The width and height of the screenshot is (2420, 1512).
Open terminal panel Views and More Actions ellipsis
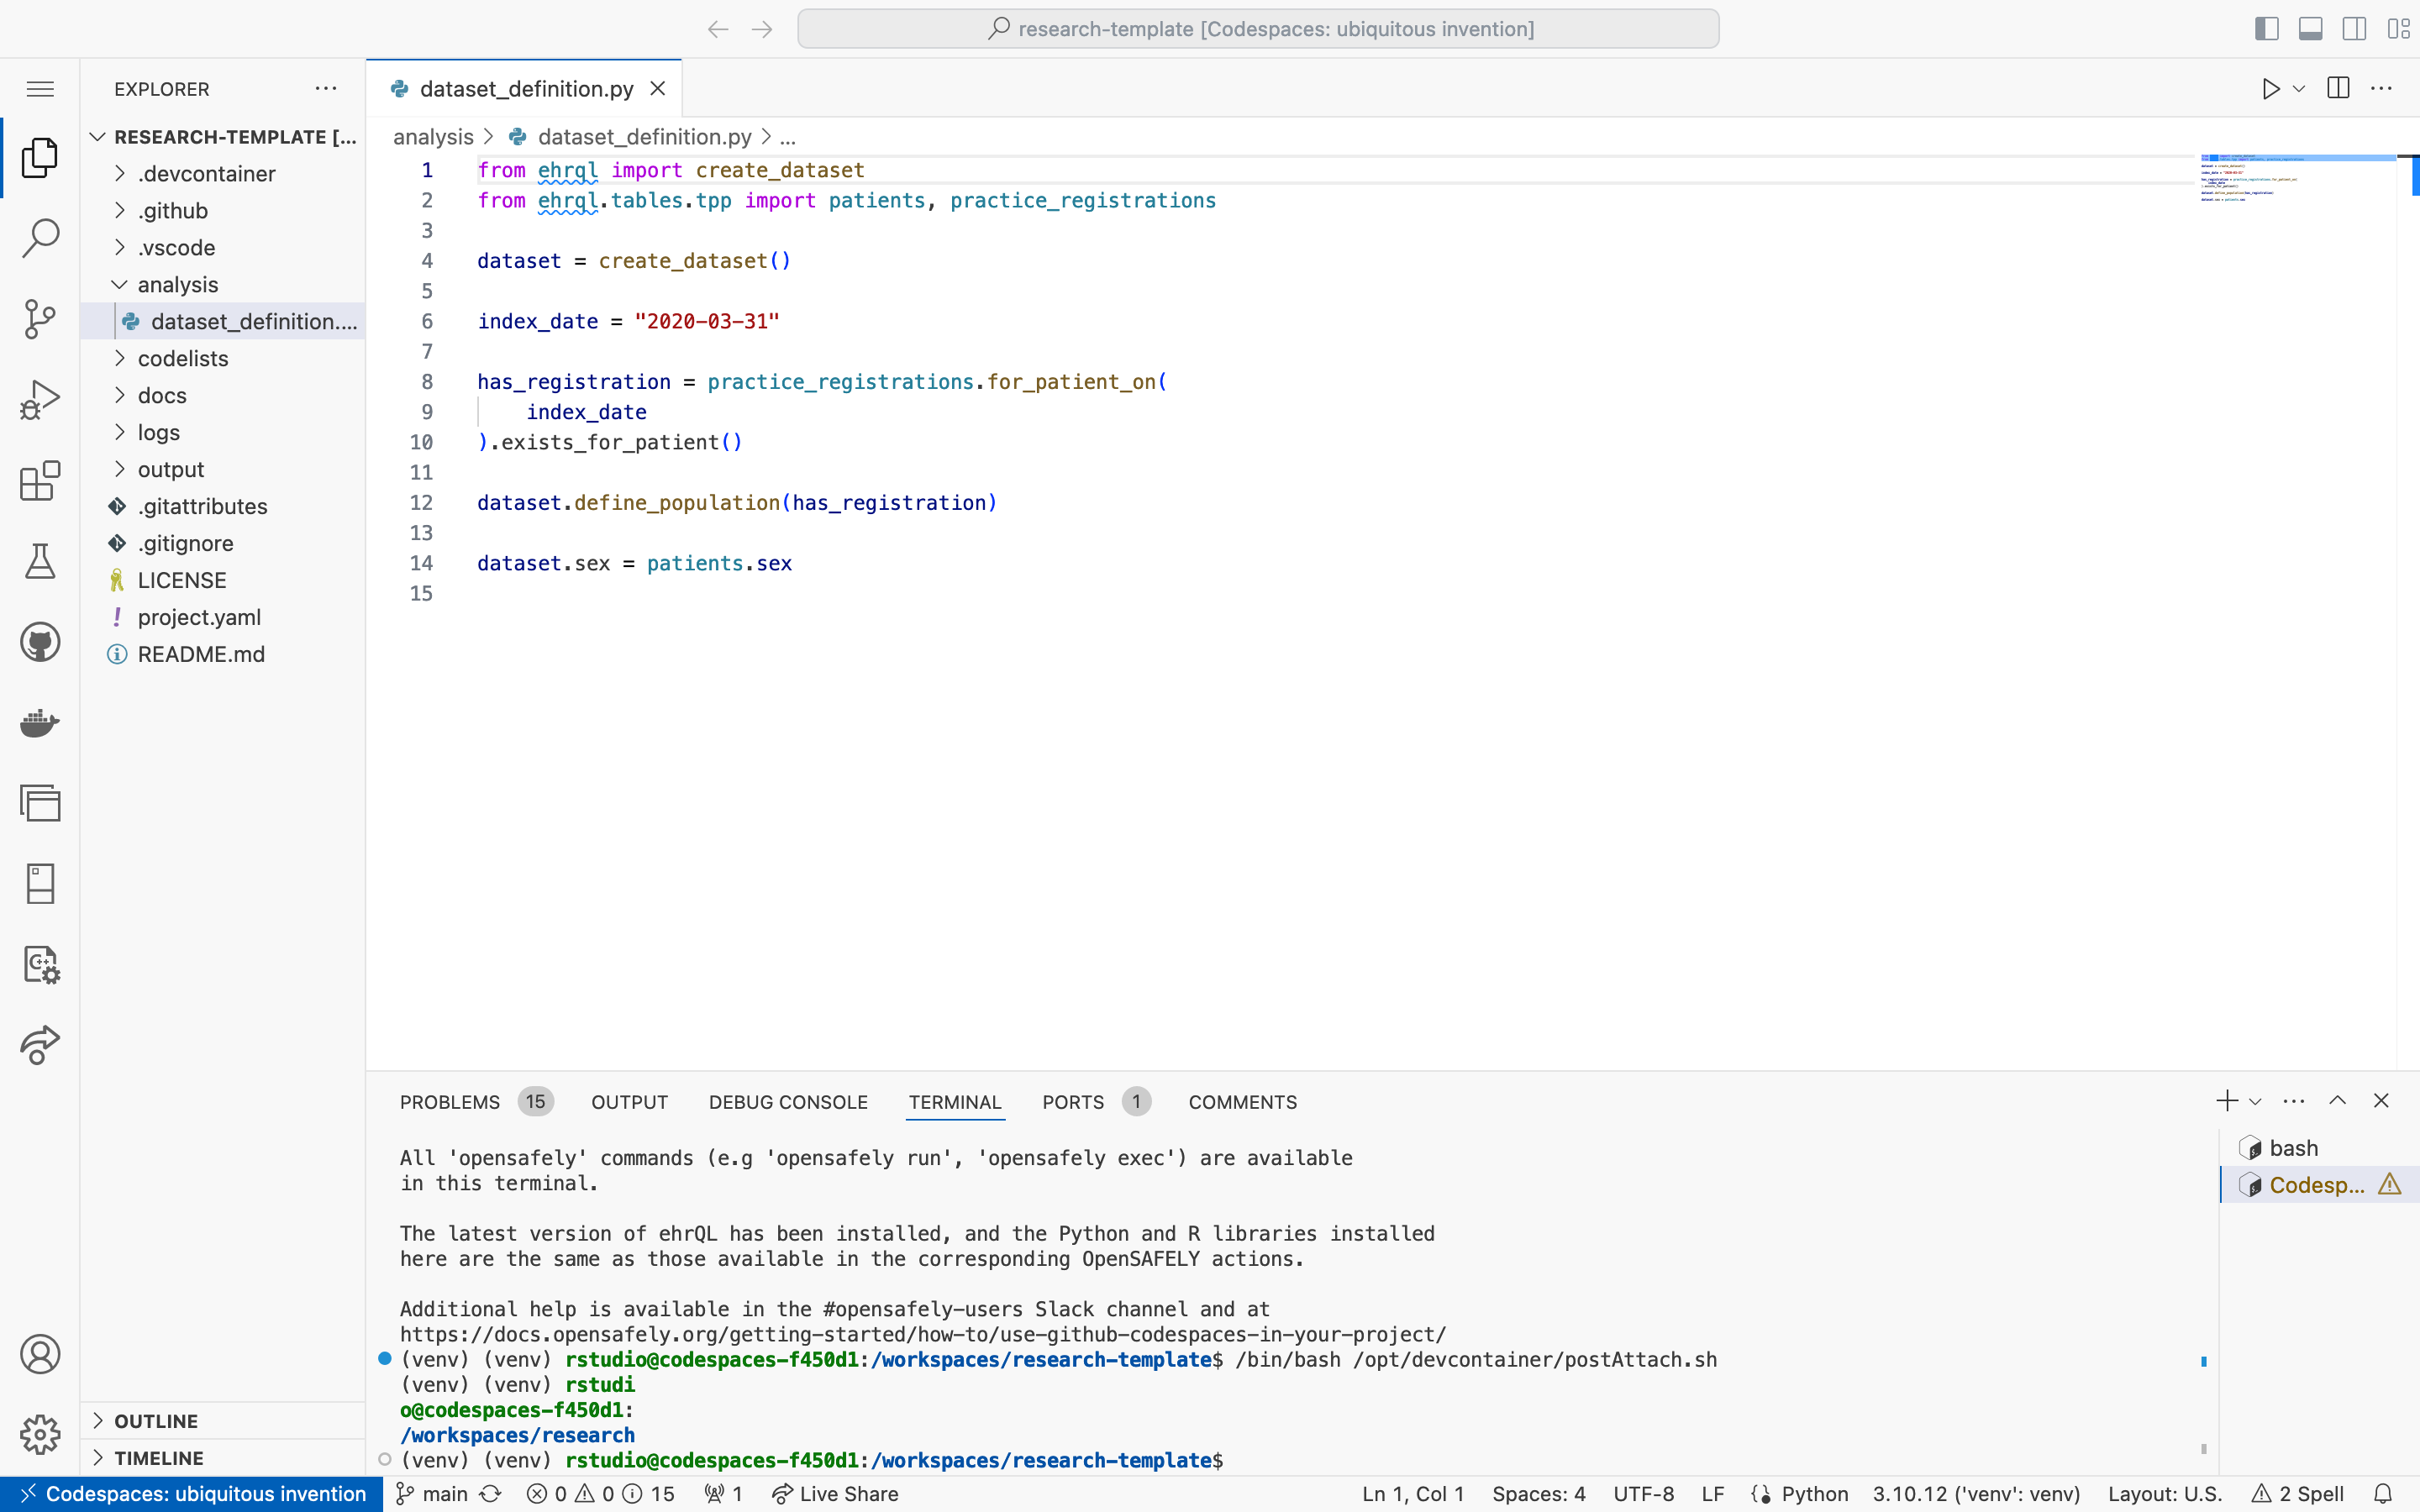[2294, 1101]
